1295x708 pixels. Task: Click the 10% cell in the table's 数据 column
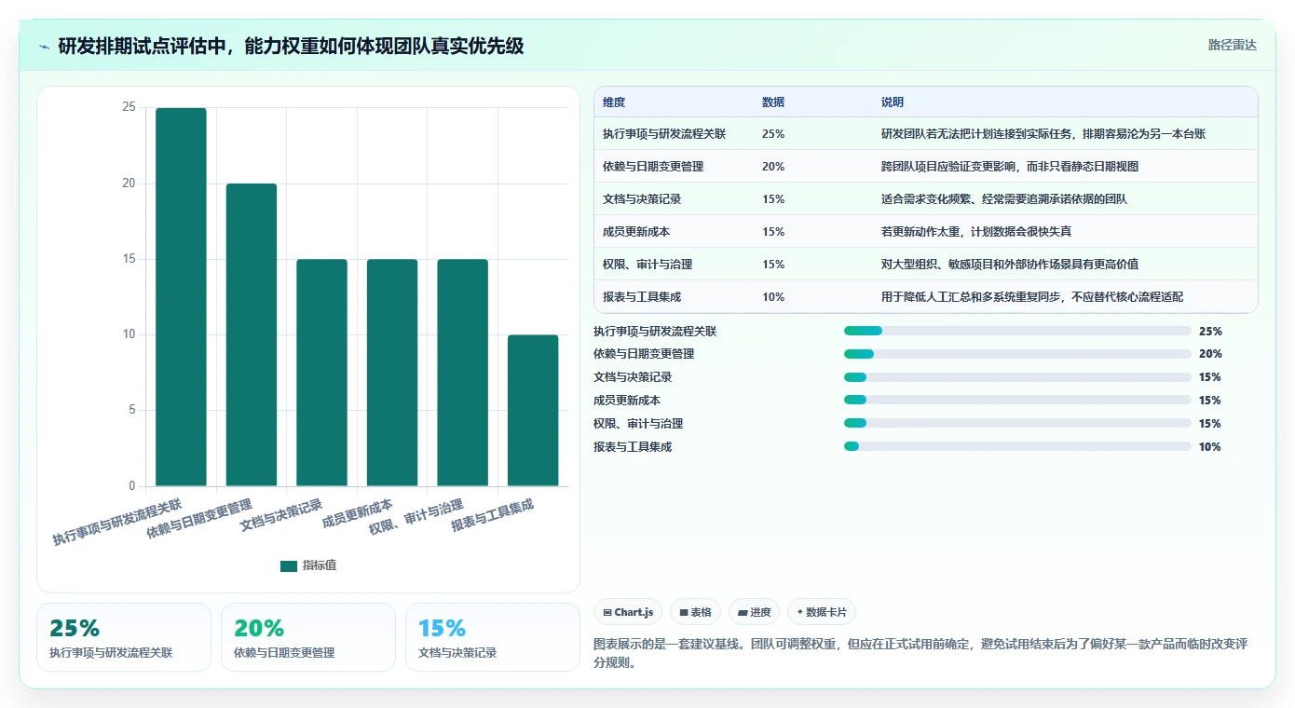click(x=773, y=297)
